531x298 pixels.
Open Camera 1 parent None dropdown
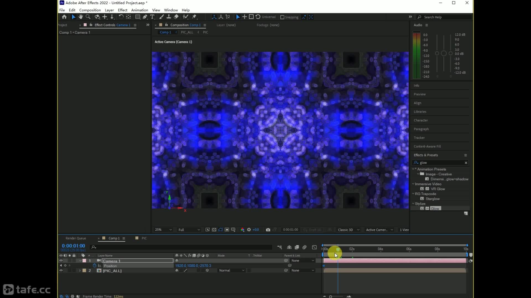pos(303,260)
